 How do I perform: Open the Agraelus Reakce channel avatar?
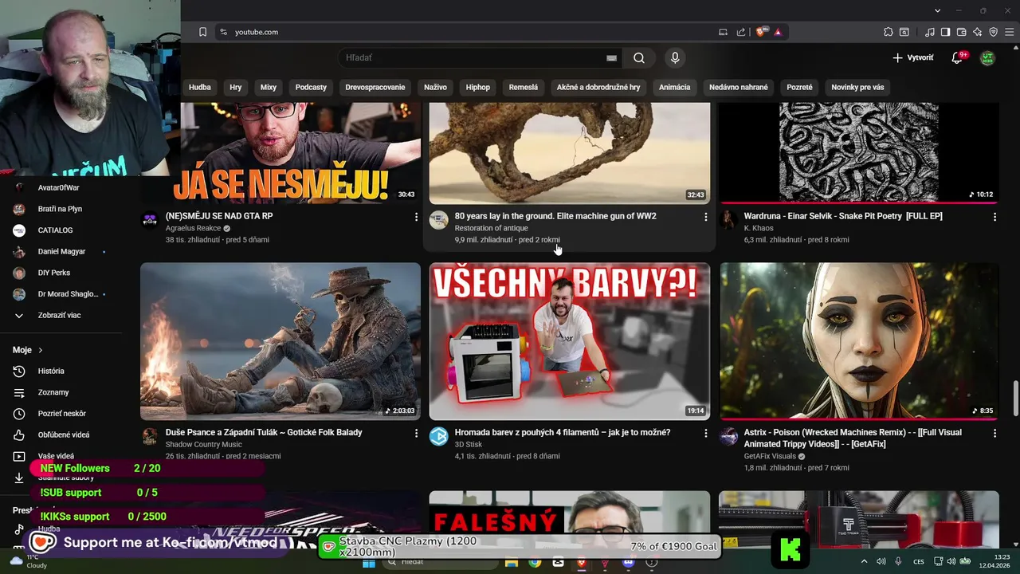point(150,220)
